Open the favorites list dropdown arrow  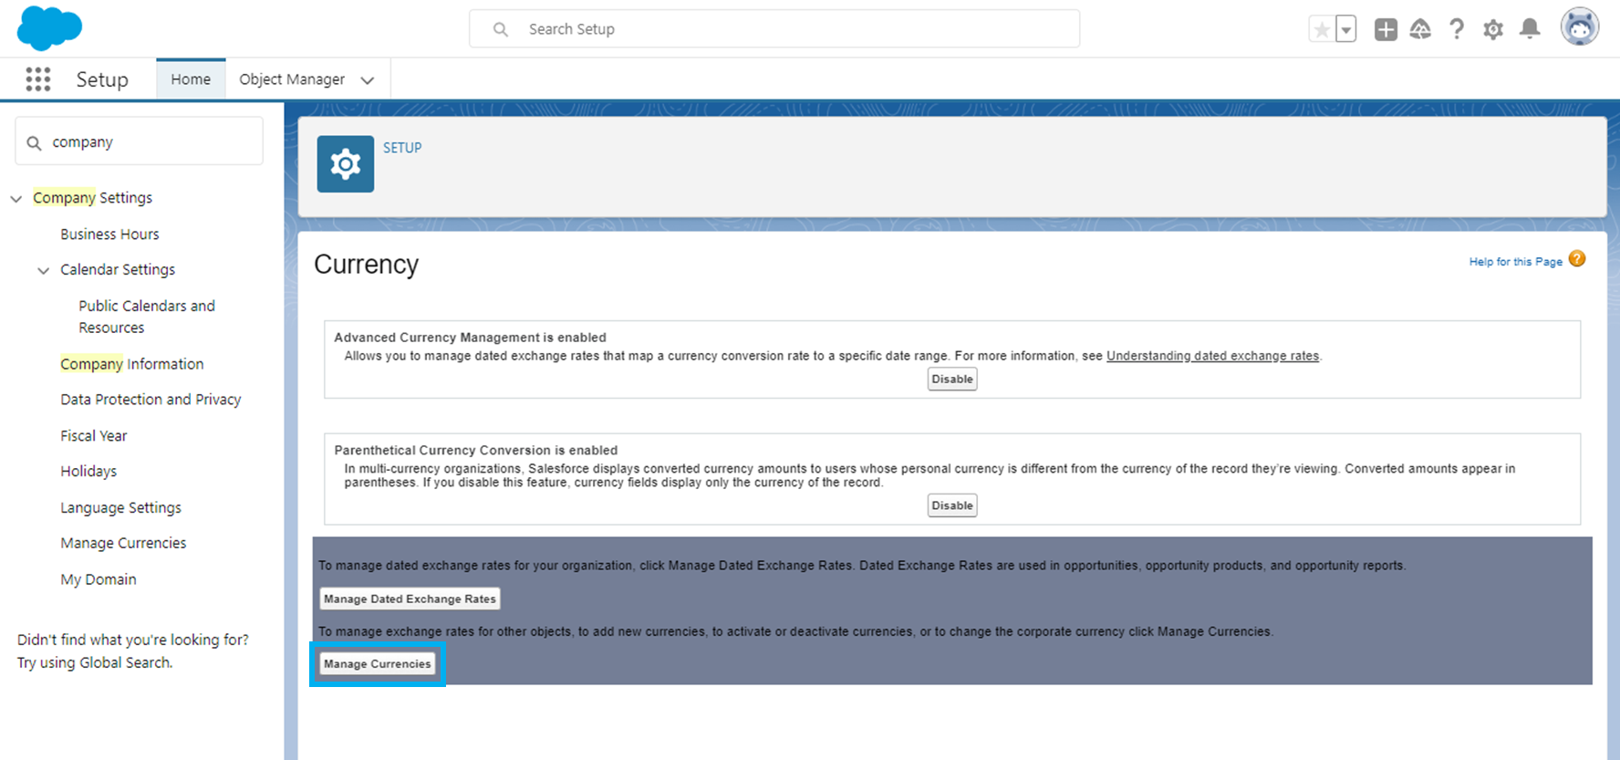pos(1346,29)
